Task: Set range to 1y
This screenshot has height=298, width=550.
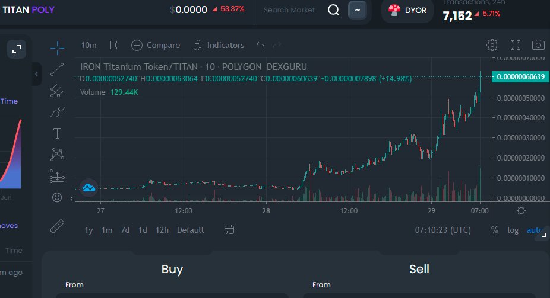Action: coord(88,230)
